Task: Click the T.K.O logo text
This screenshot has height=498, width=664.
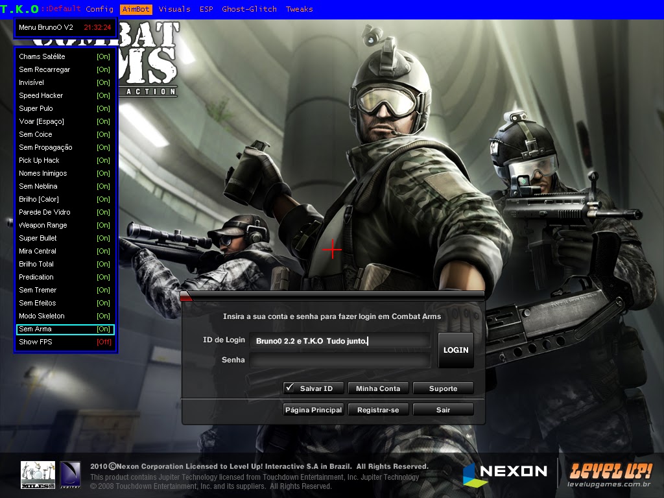Action: pyautogui.click(x=19, y=9)
